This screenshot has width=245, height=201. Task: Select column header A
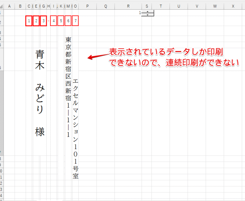[x=10, y=5]
